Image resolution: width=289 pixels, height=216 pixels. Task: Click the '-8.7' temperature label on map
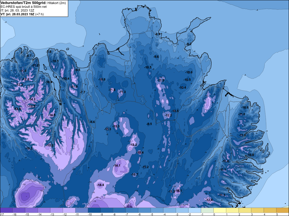tap(29, 56)
